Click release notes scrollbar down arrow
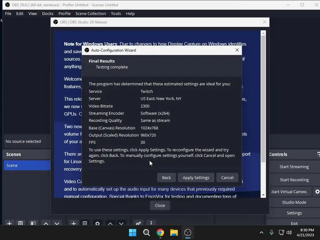This screenshot has height=240, width=320. (263, 195)
